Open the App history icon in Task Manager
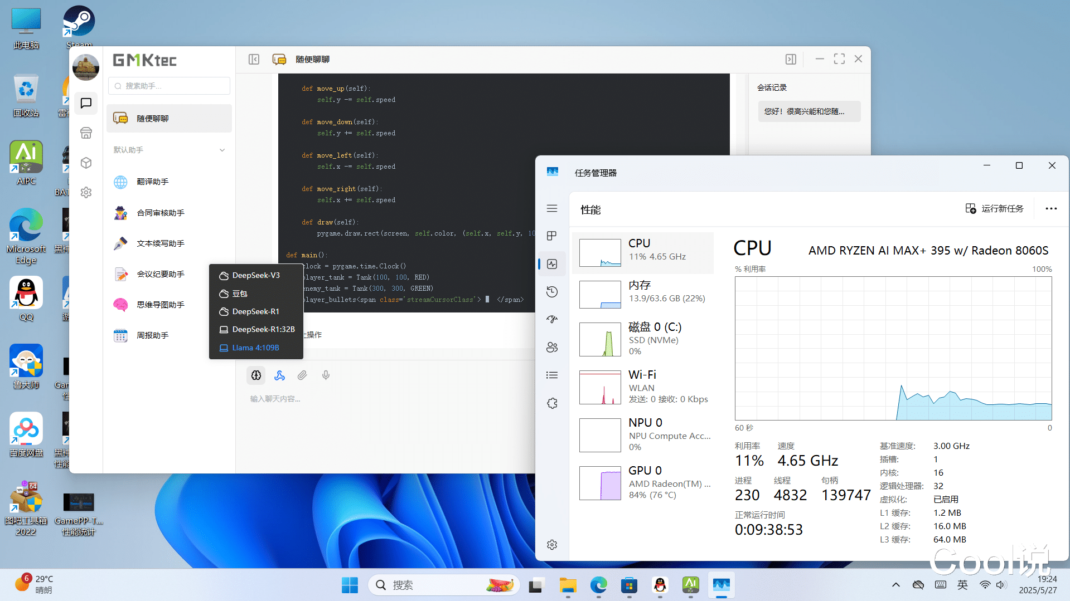Viewport: 1070px width, 601px height. [552, 292]
